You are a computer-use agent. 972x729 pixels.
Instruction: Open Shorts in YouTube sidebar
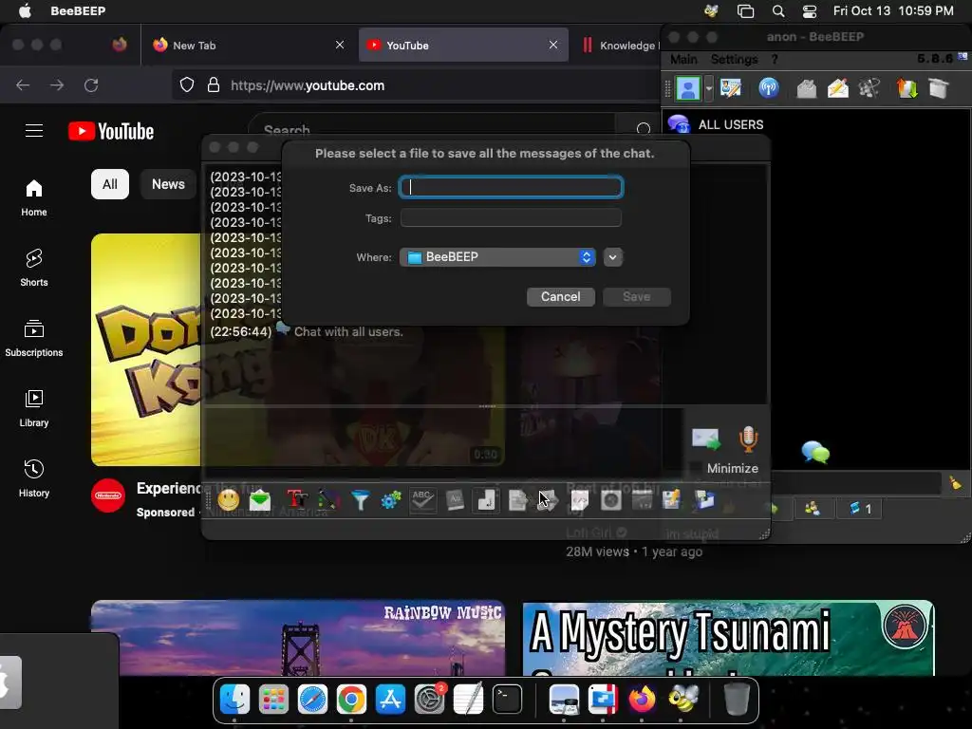34,267
